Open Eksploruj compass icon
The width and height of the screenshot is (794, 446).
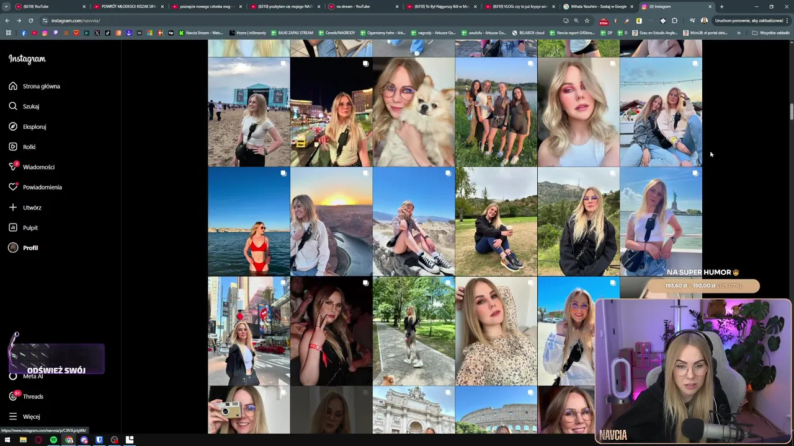13,126
